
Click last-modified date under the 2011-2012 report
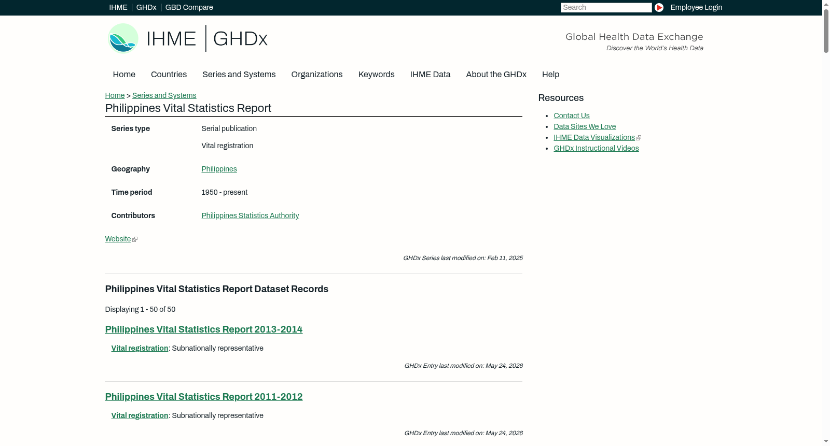point(463,433)
